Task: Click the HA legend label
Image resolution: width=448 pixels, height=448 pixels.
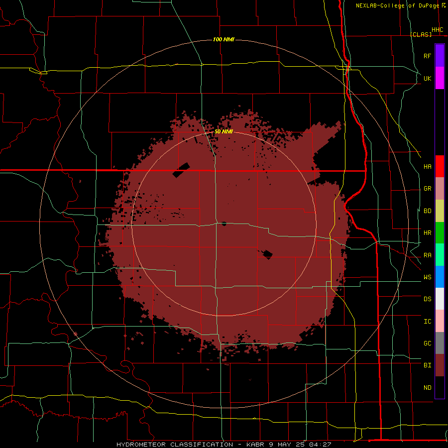Action: pyautogui.click(x=427, y=167)
